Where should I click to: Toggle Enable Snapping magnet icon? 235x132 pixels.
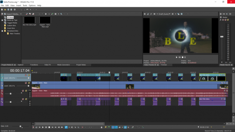113,127
